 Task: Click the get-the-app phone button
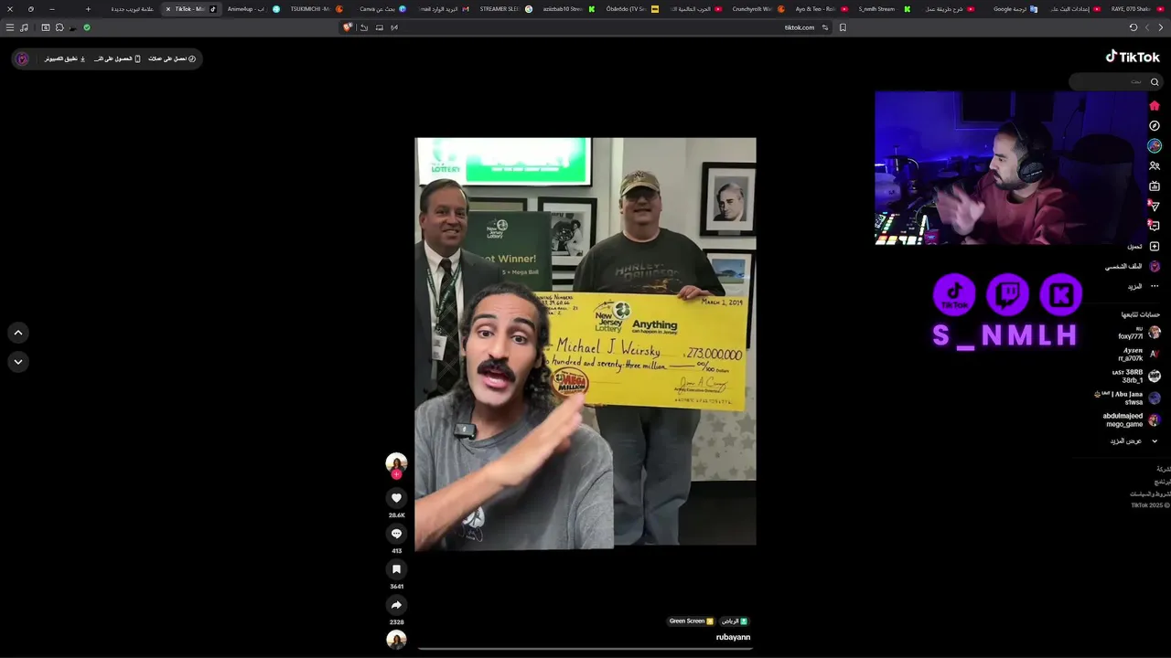point(117,58)
